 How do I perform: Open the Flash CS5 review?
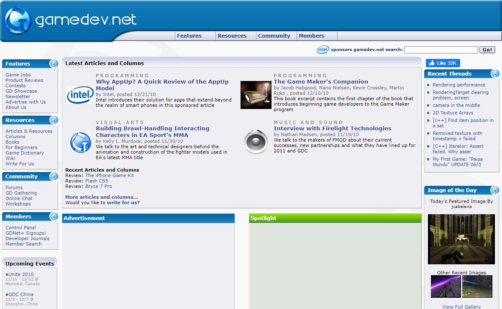click(97, 181)
